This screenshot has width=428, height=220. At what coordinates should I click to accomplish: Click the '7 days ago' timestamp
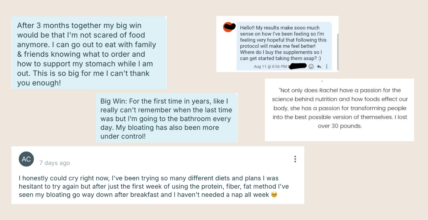[x=55, y=163]
